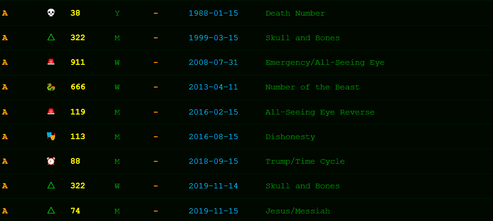
Task: Click the date 2016-02-15
Action: click(213, 112)
